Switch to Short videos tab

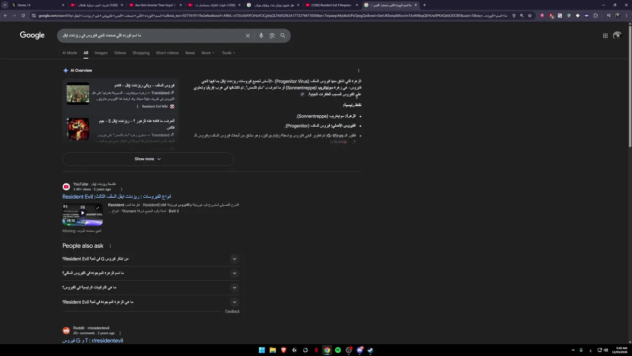pos(167,53)
